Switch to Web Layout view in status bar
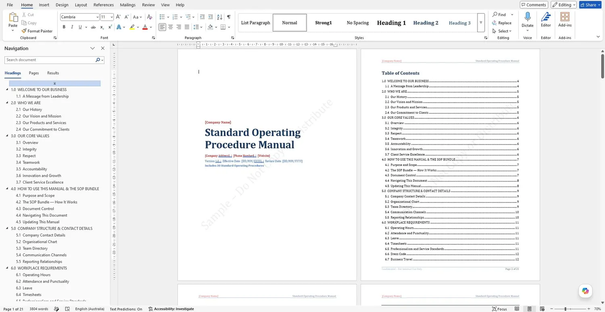The image size is (605, 312). [x=542, y=309]
